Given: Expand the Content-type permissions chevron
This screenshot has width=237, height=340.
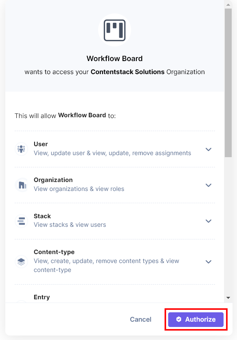Looking at the screenshot, I should 208,261.
